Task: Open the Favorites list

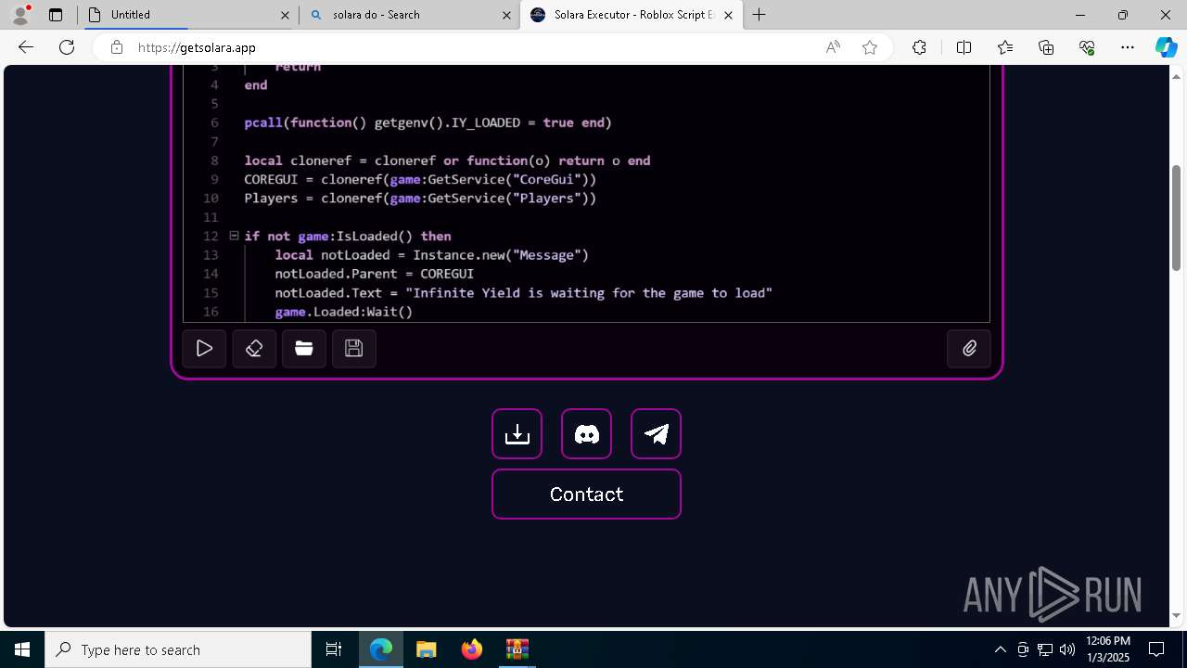Action: tap(1005, 47)
